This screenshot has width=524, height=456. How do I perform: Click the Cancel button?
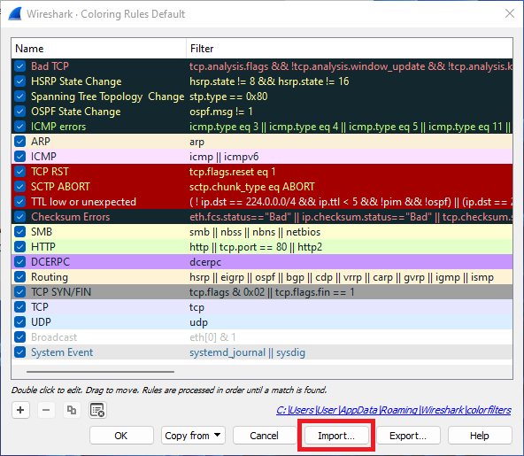pos(265,436)
